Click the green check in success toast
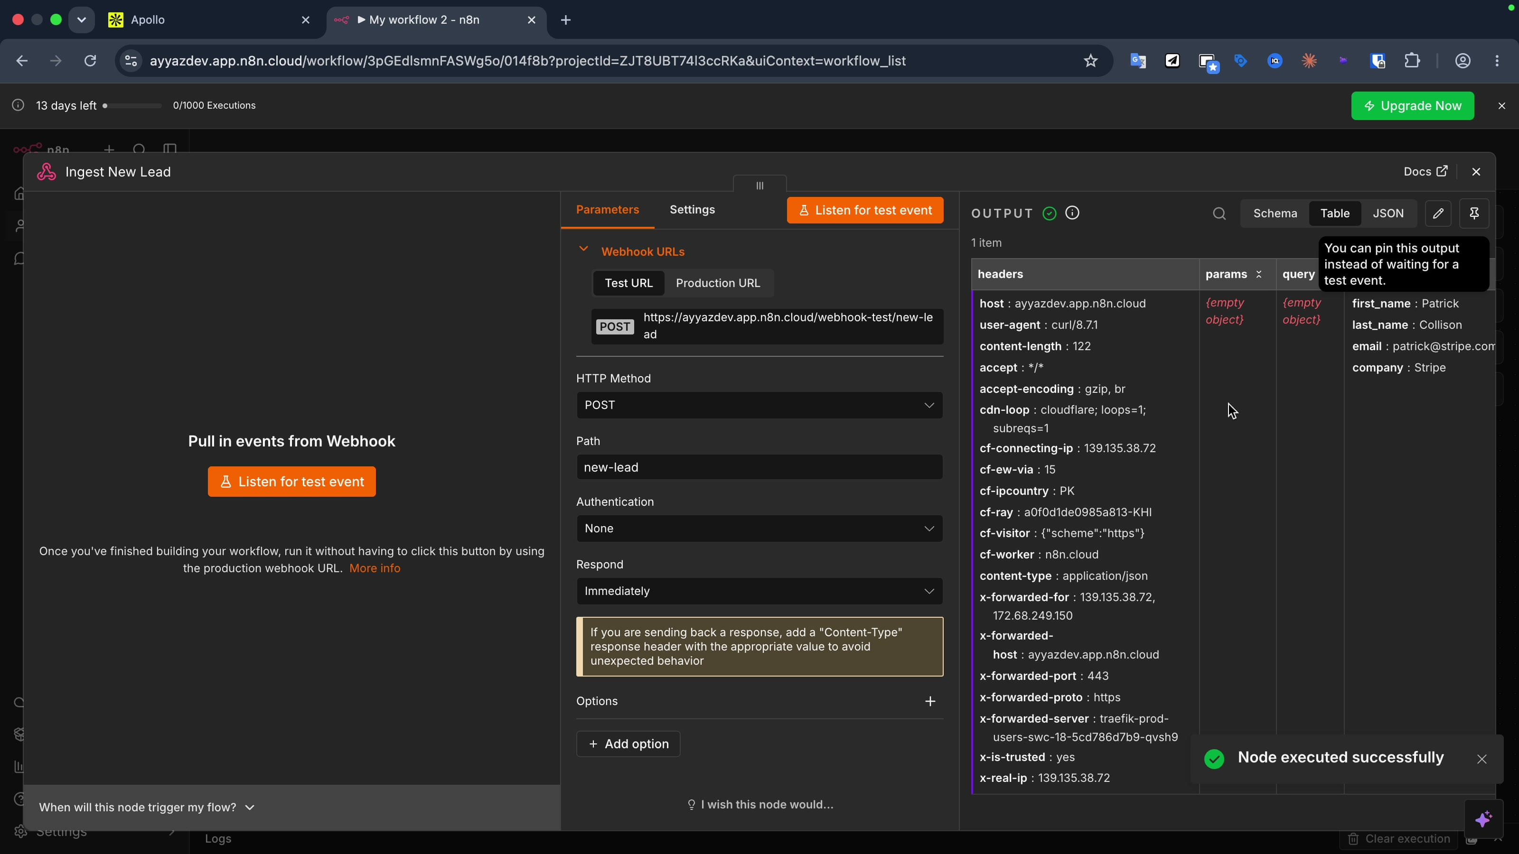This screenshot has width=1519, height=854. click(x=1214, y=759)
